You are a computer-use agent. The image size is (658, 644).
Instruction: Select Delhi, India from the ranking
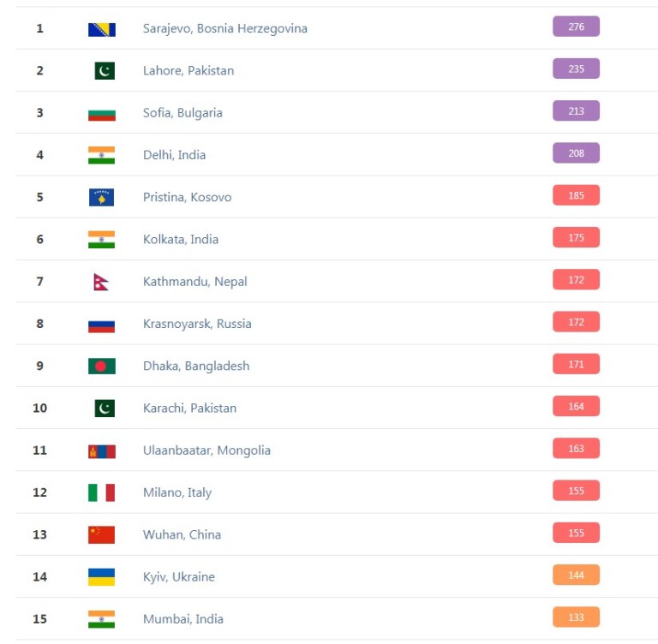(x=174, y=155)
